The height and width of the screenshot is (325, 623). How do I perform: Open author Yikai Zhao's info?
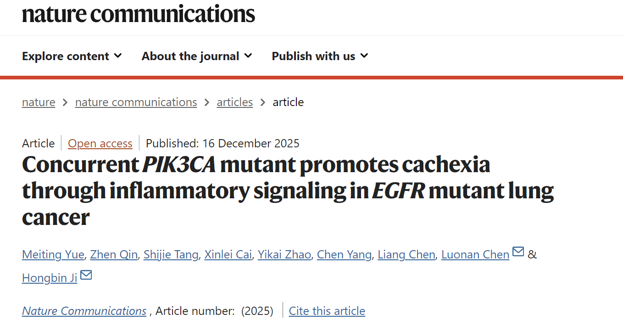284,254
